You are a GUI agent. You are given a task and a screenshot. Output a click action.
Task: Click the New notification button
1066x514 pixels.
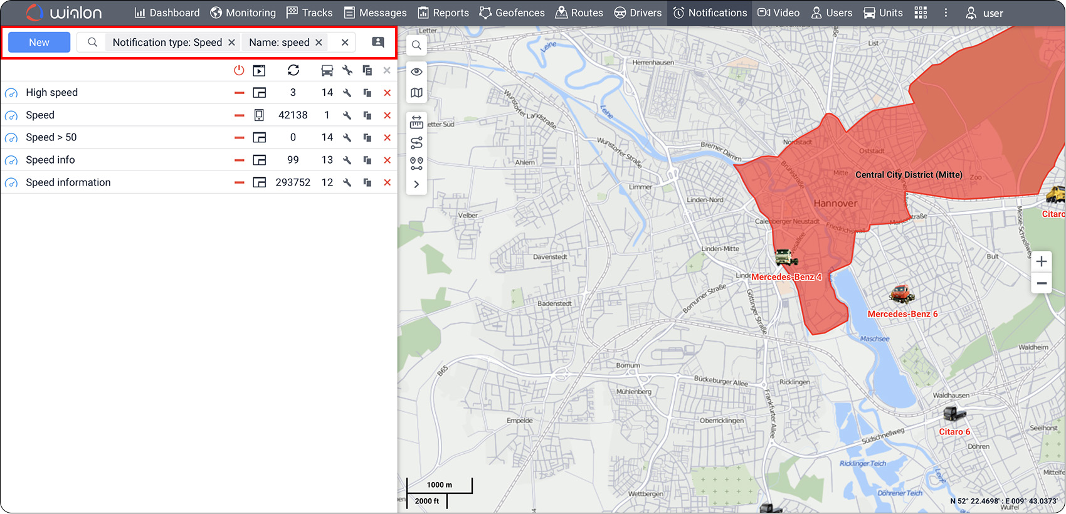tap(39, 42)
